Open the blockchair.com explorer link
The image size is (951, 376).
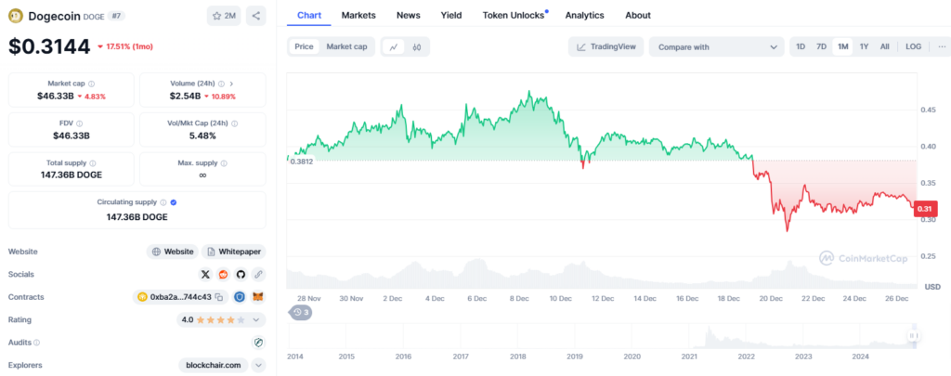point(212,365)
